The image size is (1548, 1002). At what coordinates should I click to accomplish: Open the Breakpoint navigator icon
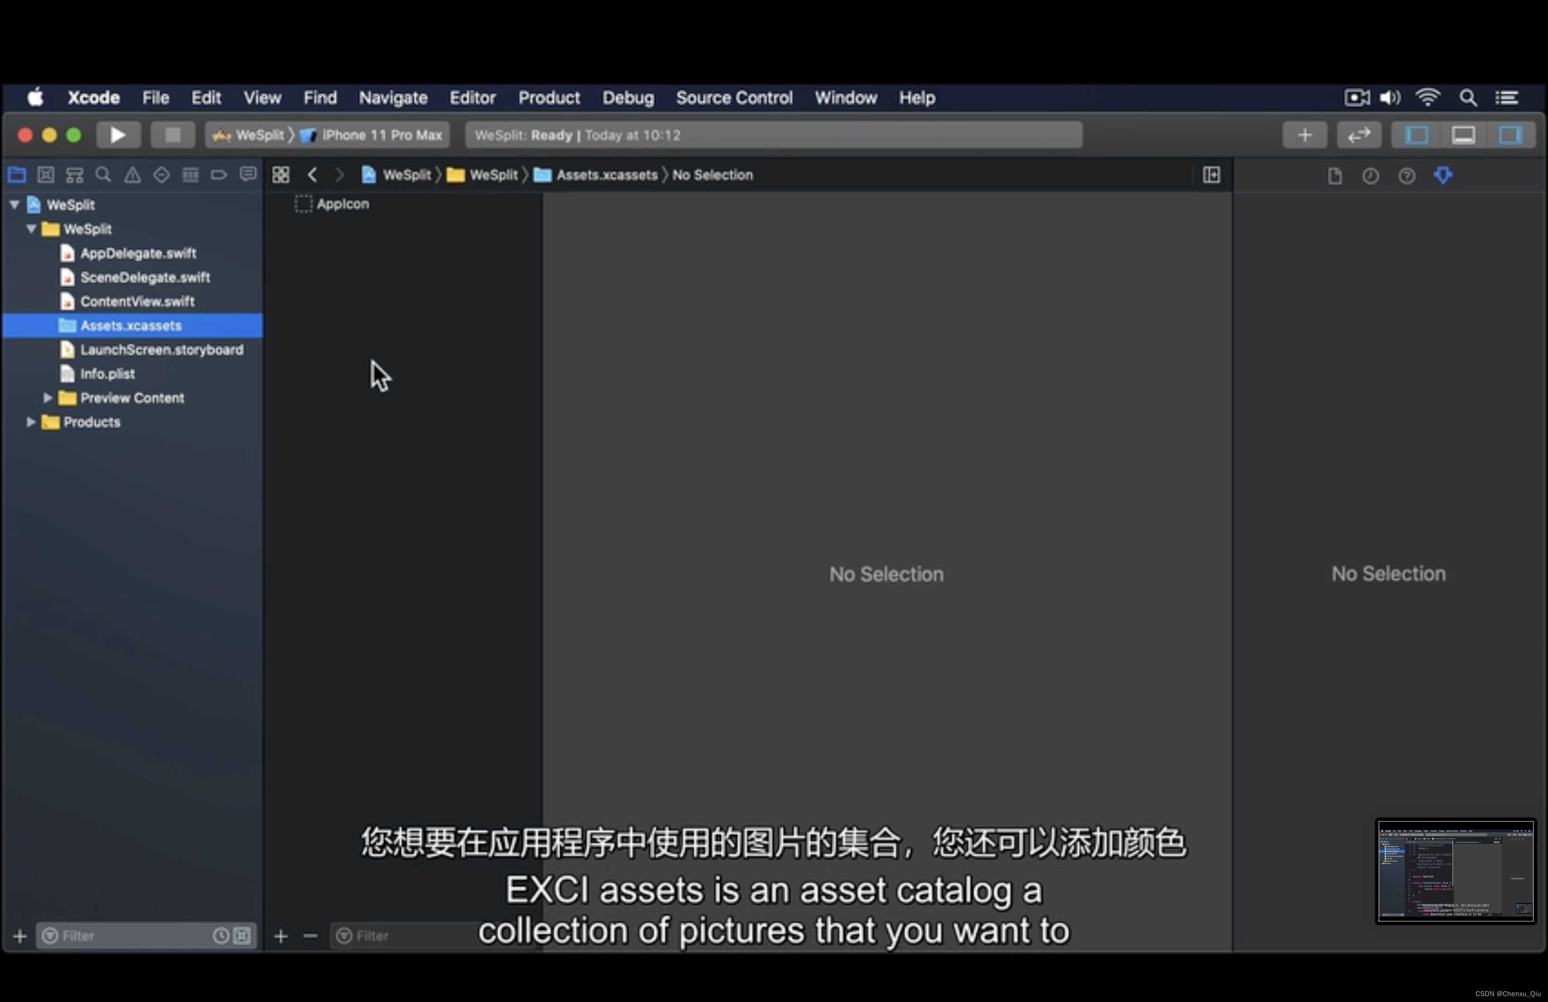(x=219, y=174)
